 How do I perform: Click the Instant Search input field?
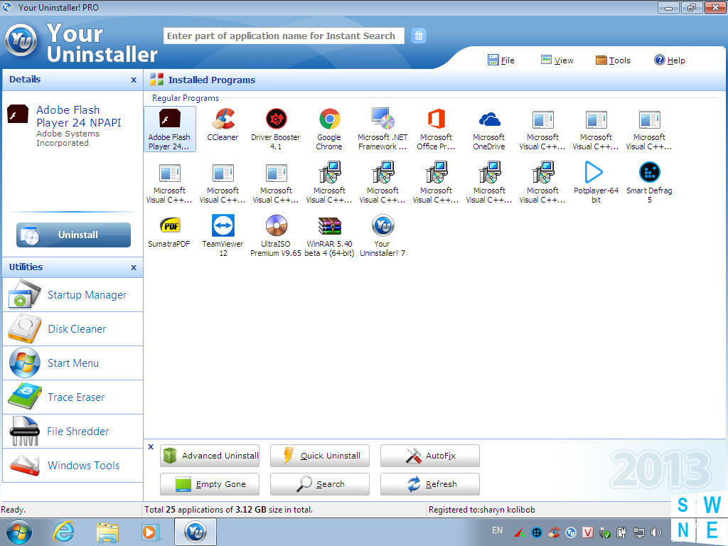(284, 36)
